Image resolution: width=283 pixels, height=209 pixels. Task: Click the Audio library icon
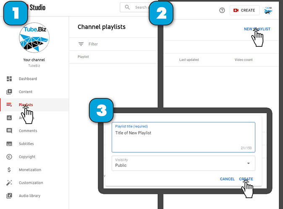coord(9,196)
